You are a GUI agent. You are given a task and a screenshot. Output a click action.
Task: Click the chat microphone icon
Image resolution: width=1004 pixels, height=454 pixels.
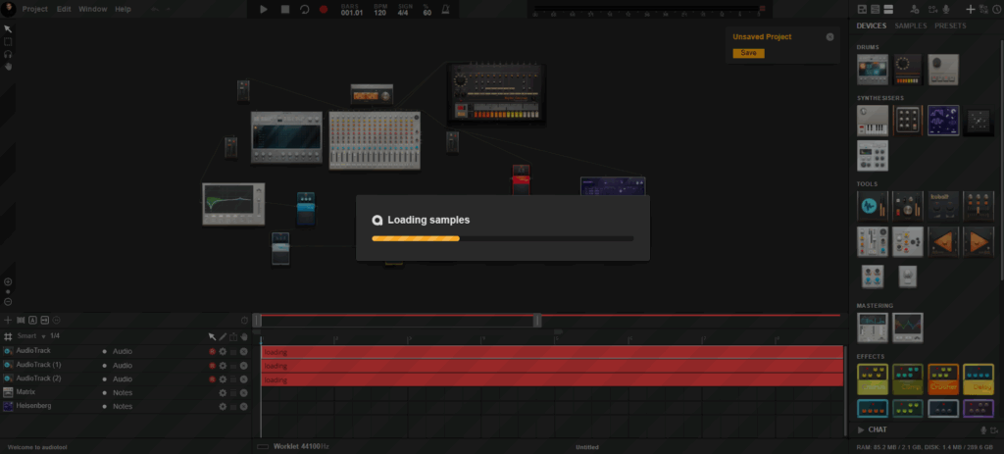(984, 429)
